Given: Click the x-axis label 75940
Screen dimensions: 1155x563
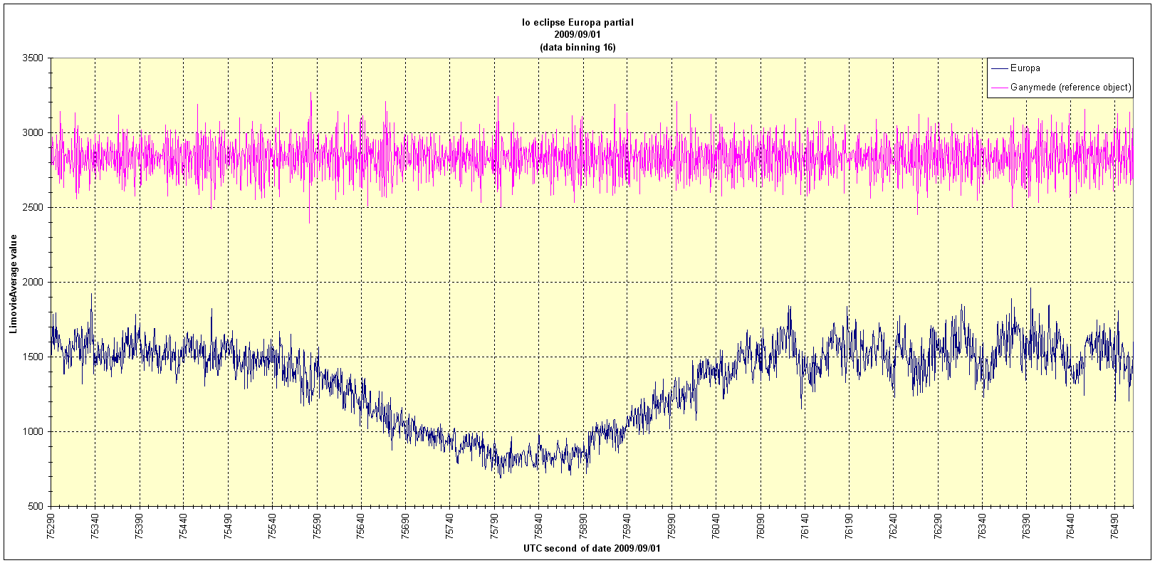Looking at the screenshot, I should point(627,525).
